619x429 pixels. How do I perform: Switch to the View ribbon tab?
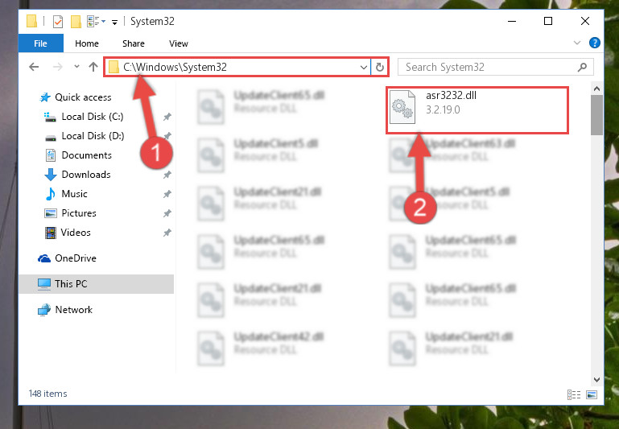click(179, 43)
